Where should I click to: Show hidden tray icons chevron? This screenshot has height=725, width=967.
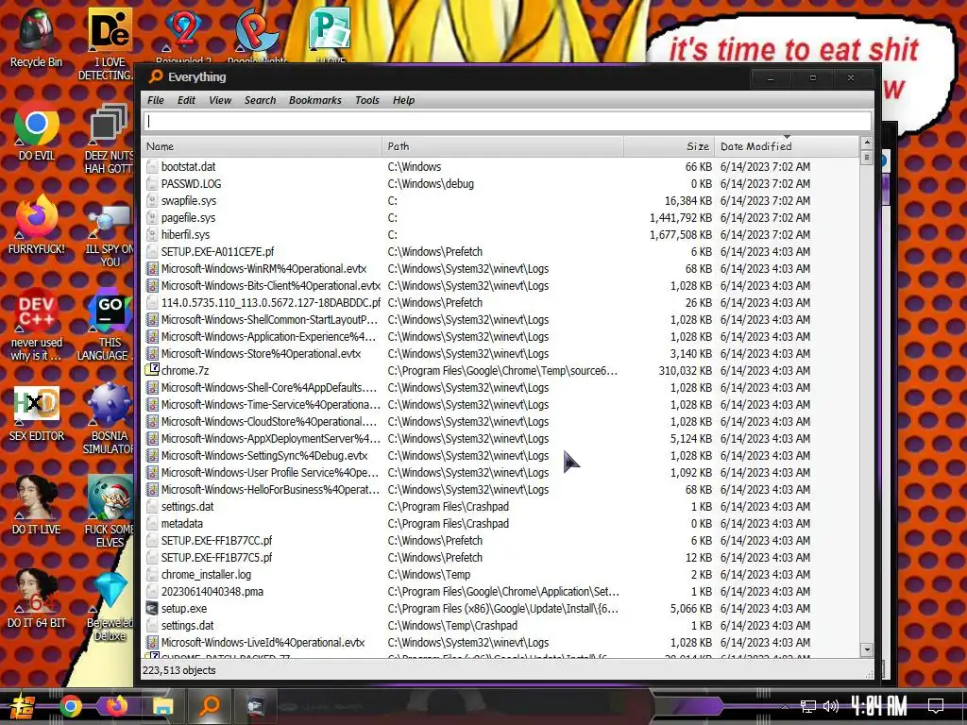(x=785, y=706)
